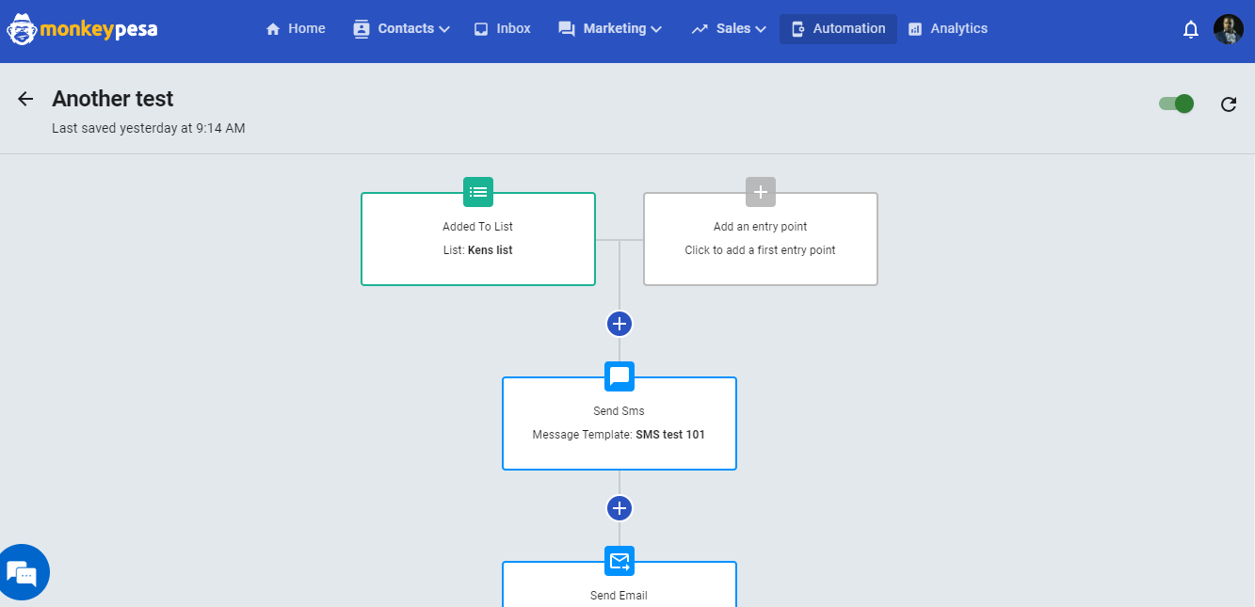Expand the Marketing dropdown menu
This screenshot has width=1255, height=607.
click(x=610, y=29)
